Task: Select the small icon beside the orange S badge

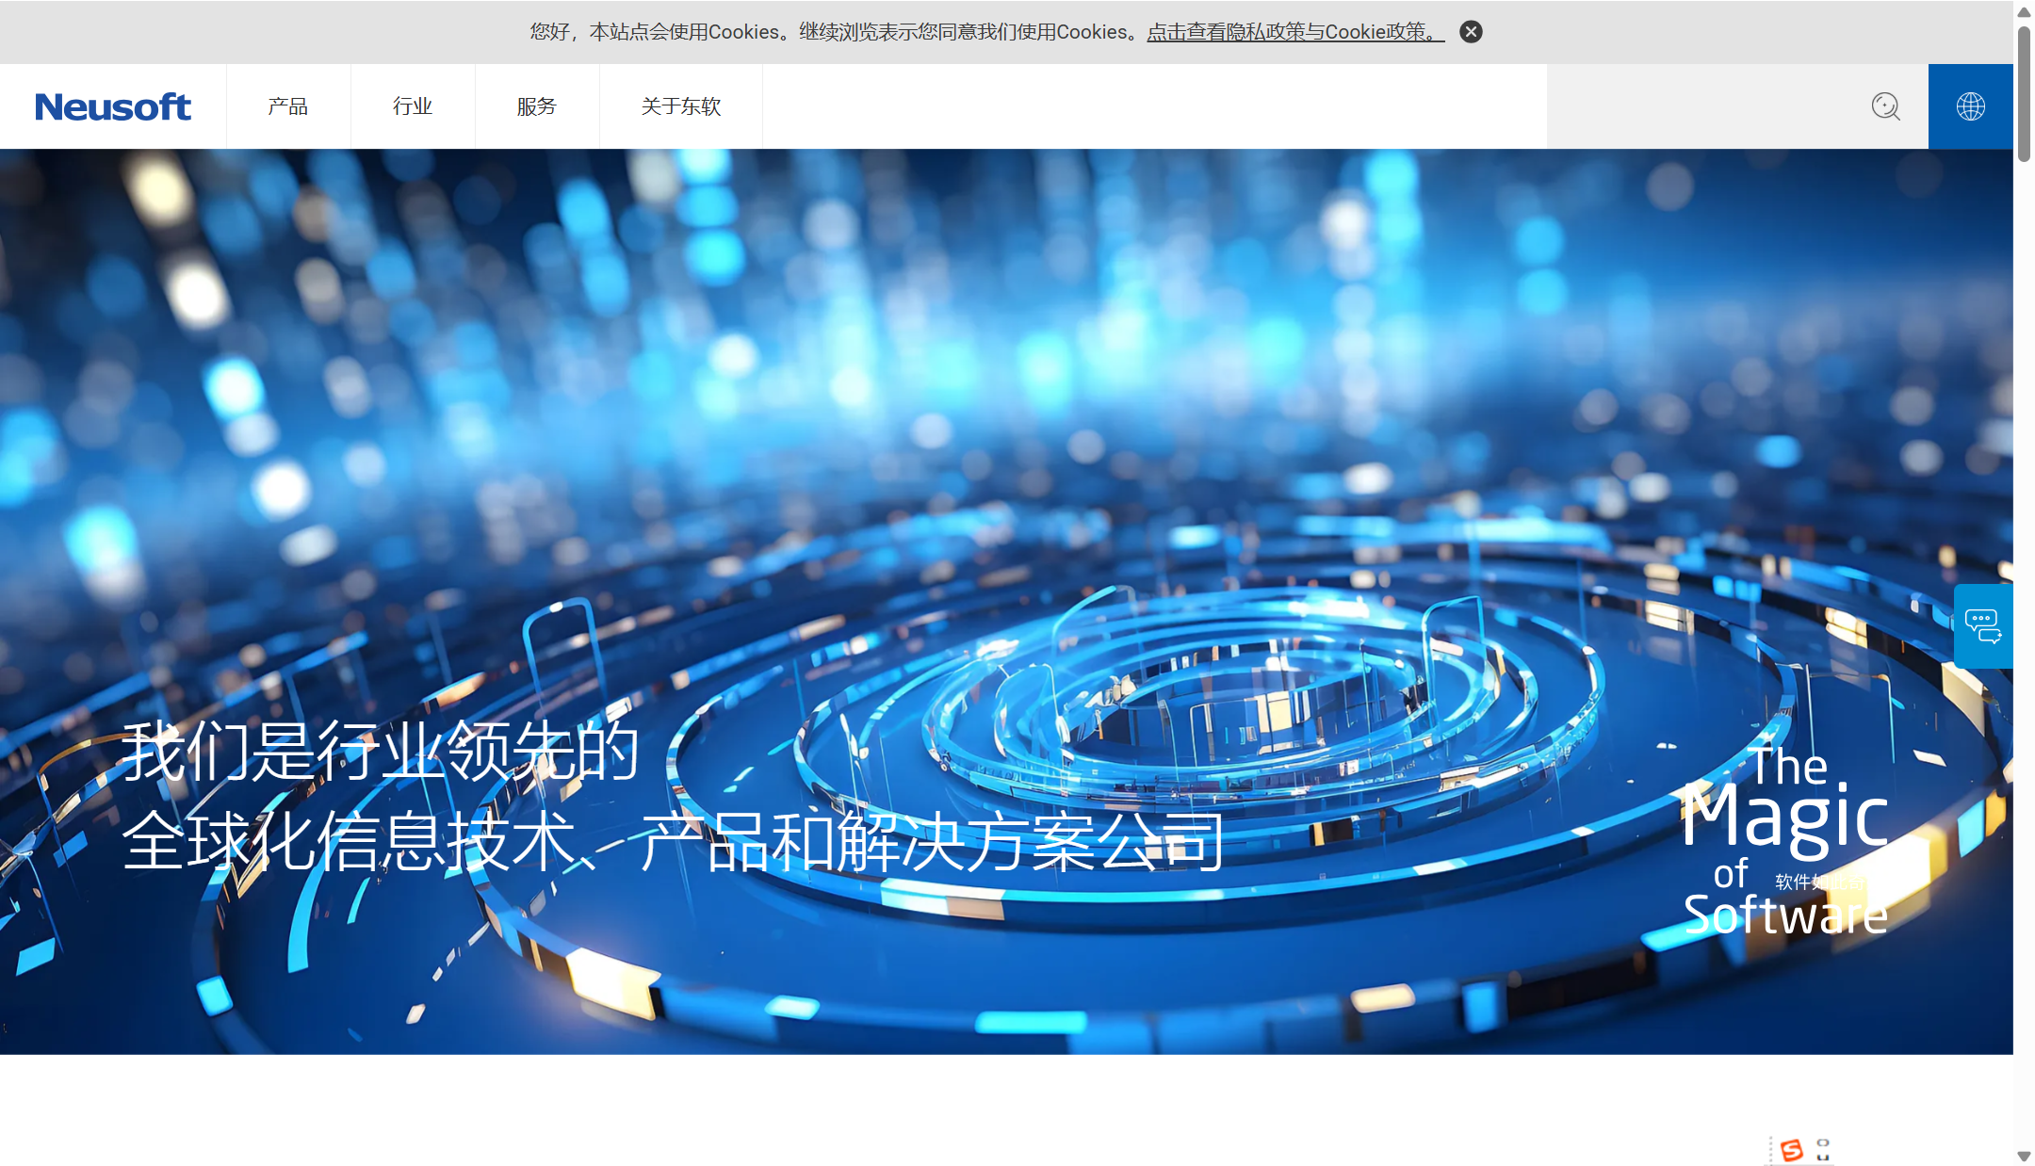Action: [x=1824, y=1148]
